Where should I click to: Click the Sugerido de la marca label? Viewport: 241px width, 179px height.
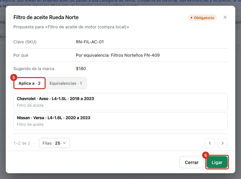tap(34, 68)
